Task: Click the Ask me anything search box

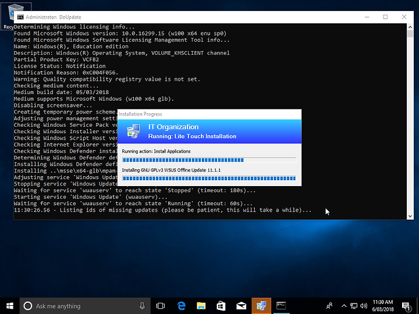Action: [x=85, y=306]
